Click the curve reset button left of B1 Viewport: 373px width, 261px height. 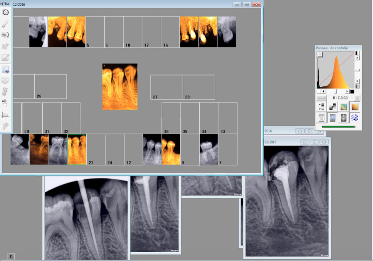(x=322, y=98)
